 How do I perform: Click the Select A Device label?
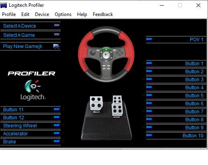20,26
